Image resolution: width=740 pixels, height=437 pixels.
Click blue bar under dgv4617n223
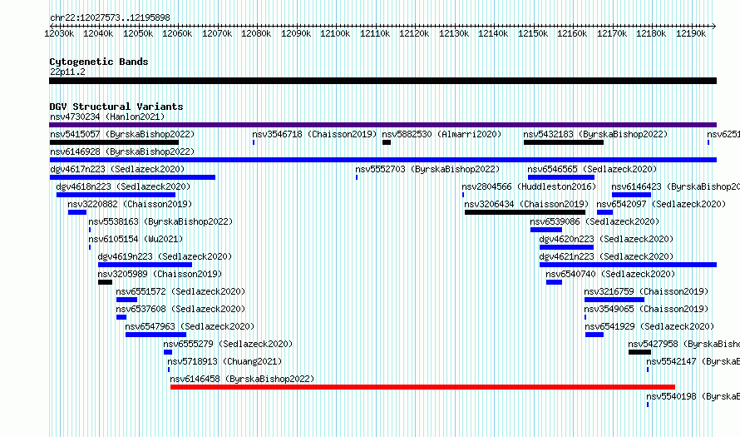tap(132, 177)
